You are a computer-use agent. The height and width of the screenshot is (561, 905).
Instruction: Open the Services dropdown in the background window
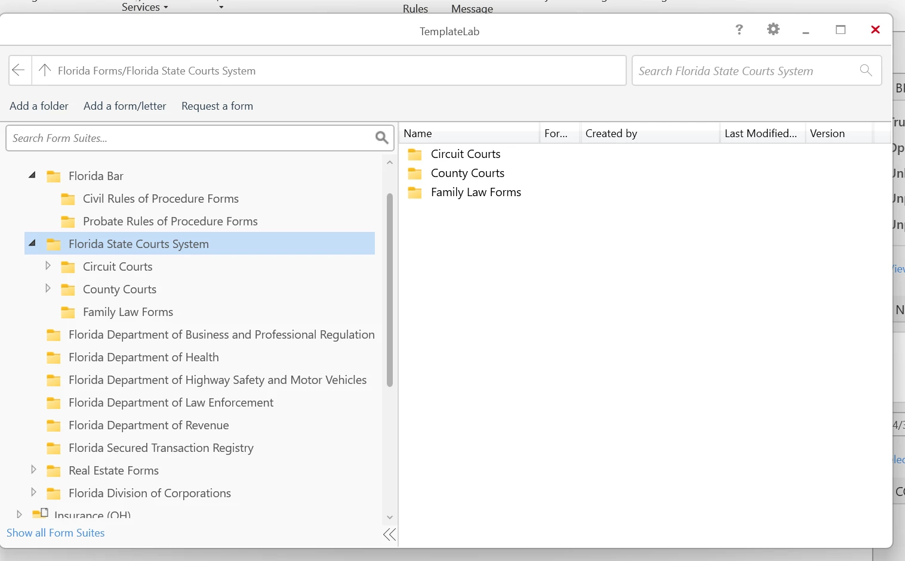145,7
